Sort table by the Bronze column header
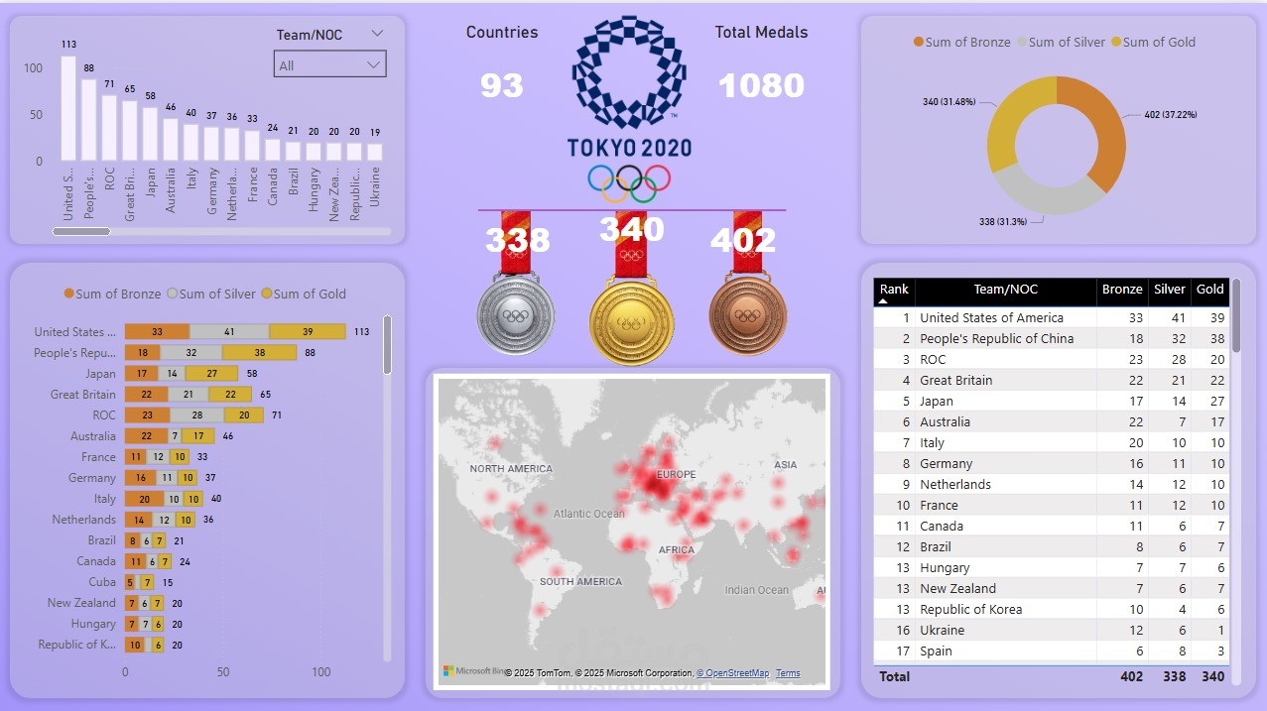This screenshot has width=1267, height=711. pos(1122,290)
